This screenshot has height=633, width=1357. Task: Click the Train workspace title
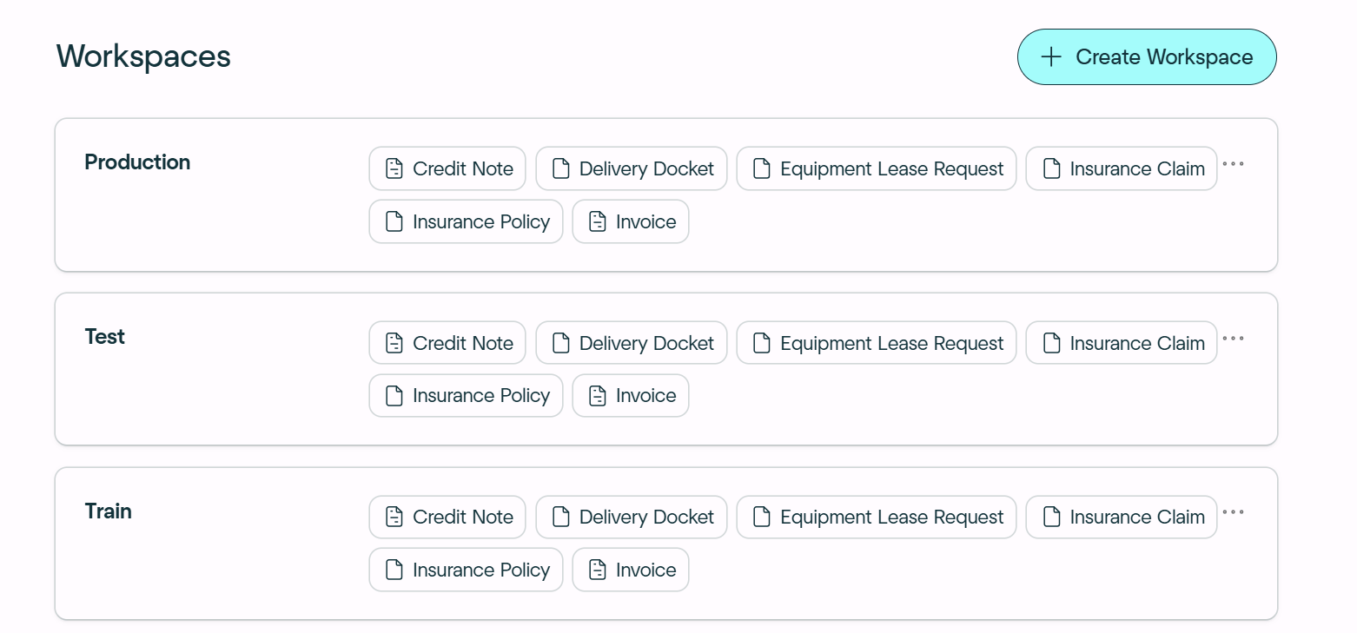109,511
